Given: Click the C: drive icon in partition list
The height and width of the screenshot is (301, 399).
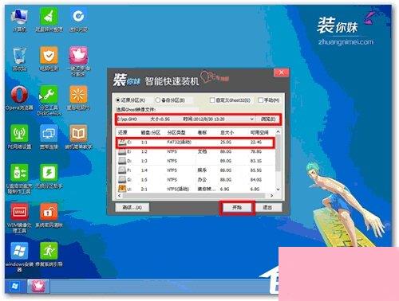Looking at the screenshot, I should 122,143.
